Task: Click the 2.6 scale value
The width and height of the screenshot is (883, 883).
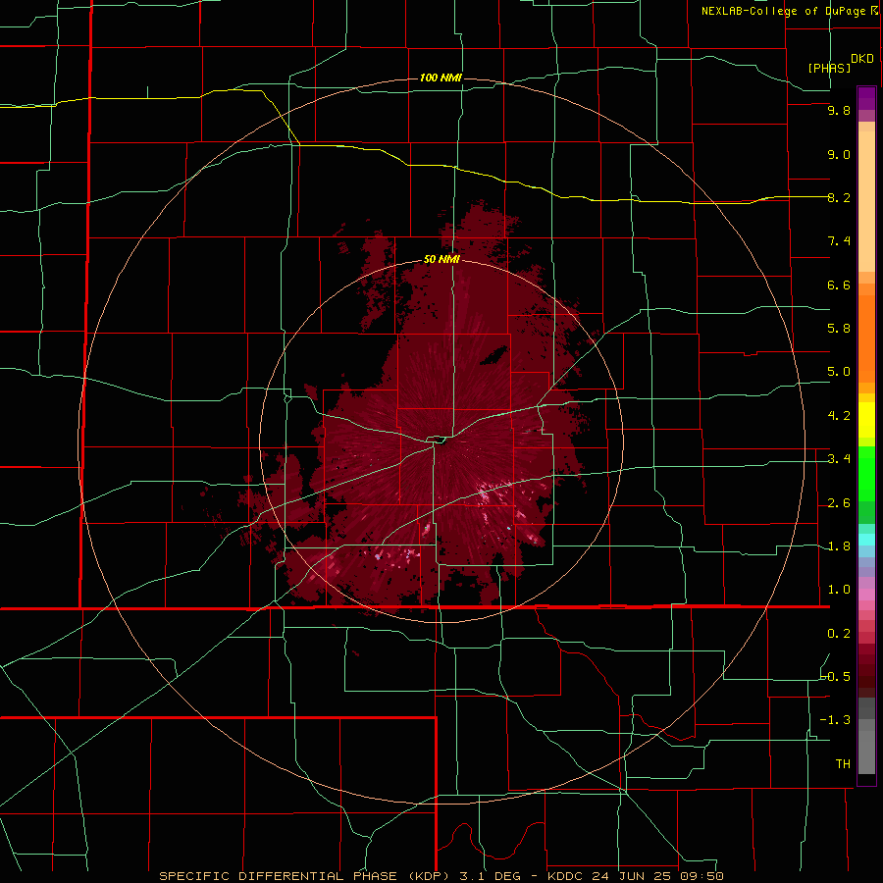Action: [x=839, y=502]
